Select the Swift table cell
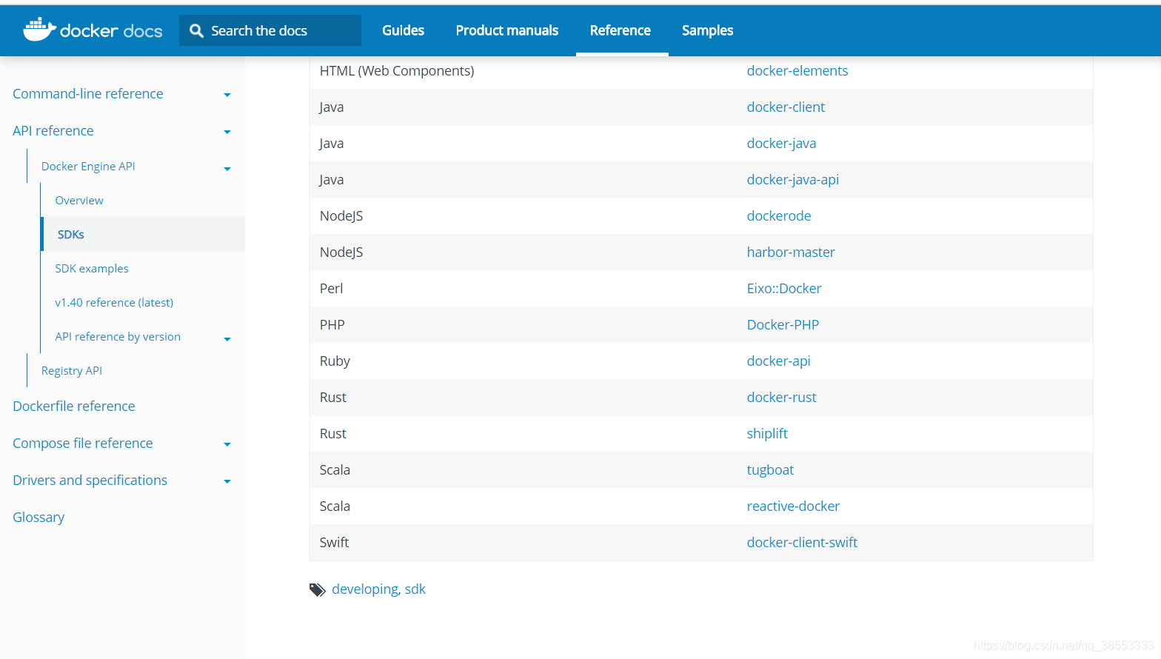 coord(334,543)
